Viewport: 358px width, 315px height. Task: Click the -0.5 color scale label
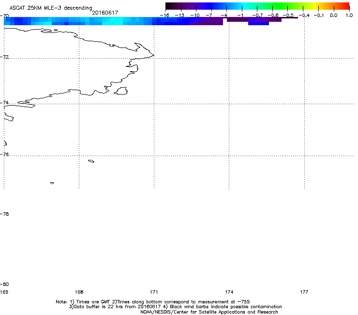coord(288,16)
